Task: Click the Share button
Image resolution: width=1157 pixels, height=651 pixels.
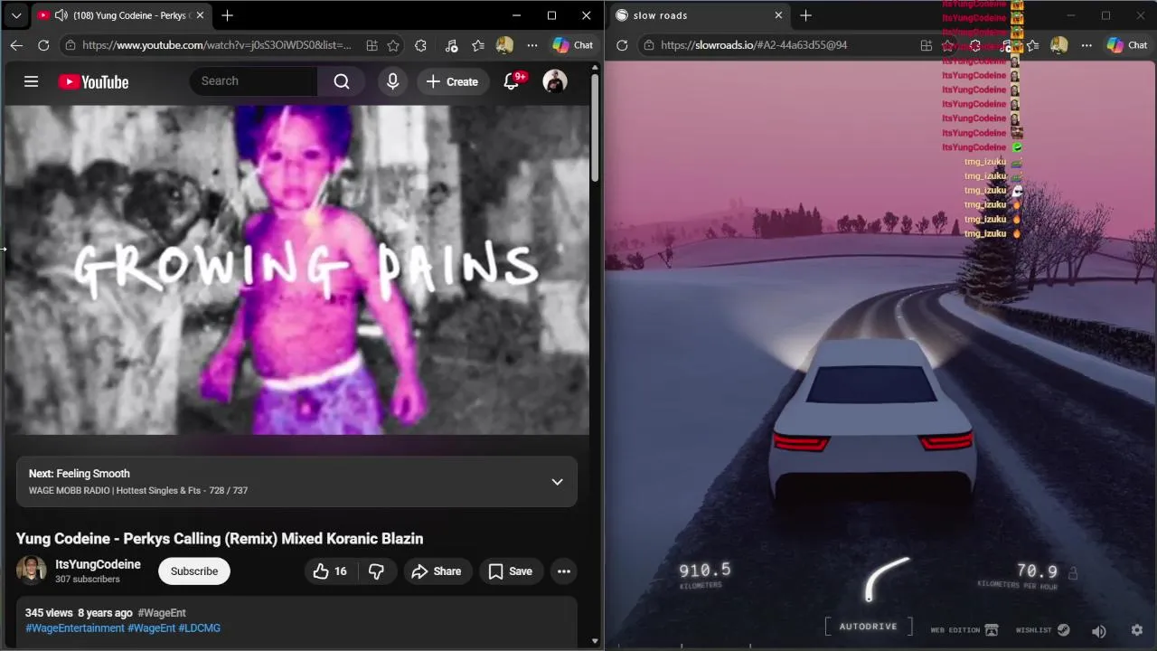Action: (437, 571)
